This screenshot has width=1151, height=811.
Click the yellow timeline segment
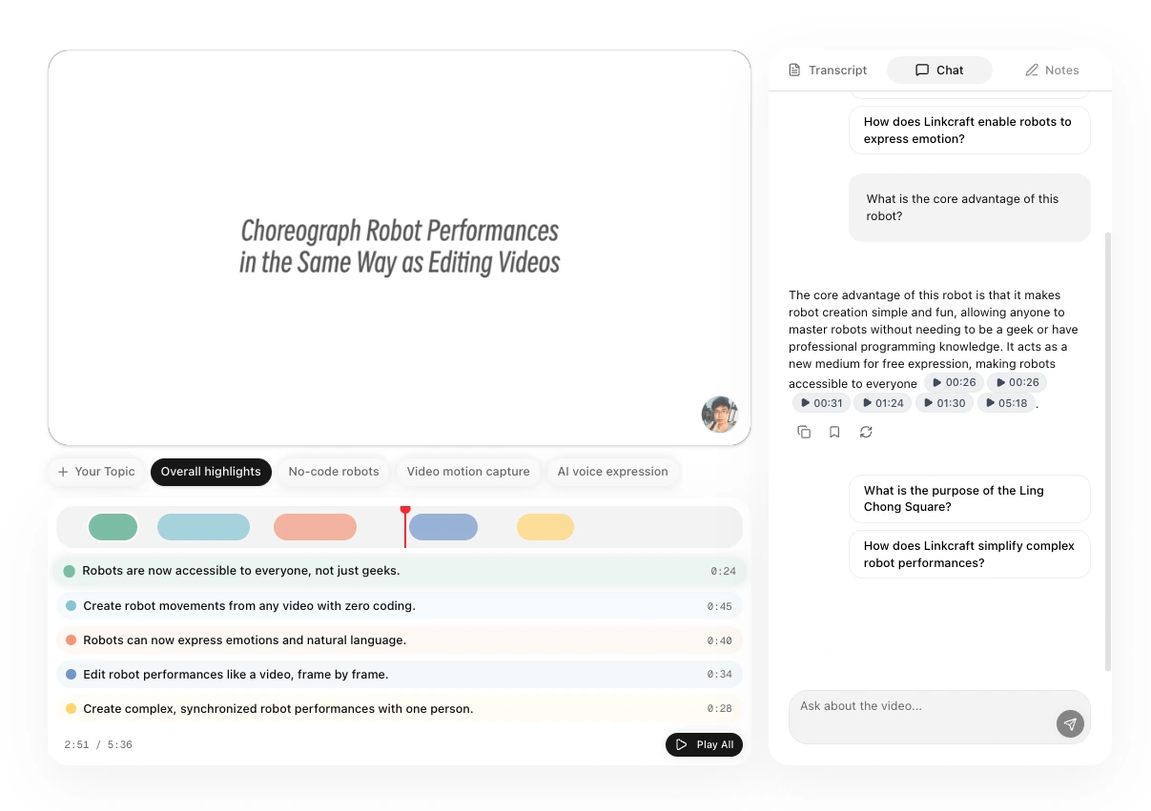point(545,527)
